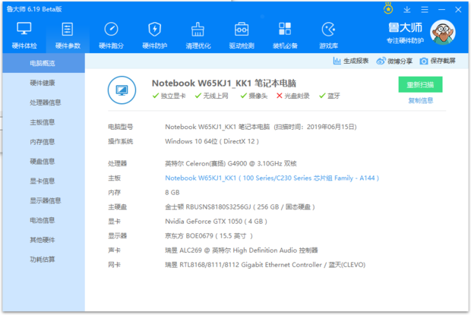471x315 pixels.
Task: Select 电脑概览 in the sidebar
Action: [x=43, y=63]
